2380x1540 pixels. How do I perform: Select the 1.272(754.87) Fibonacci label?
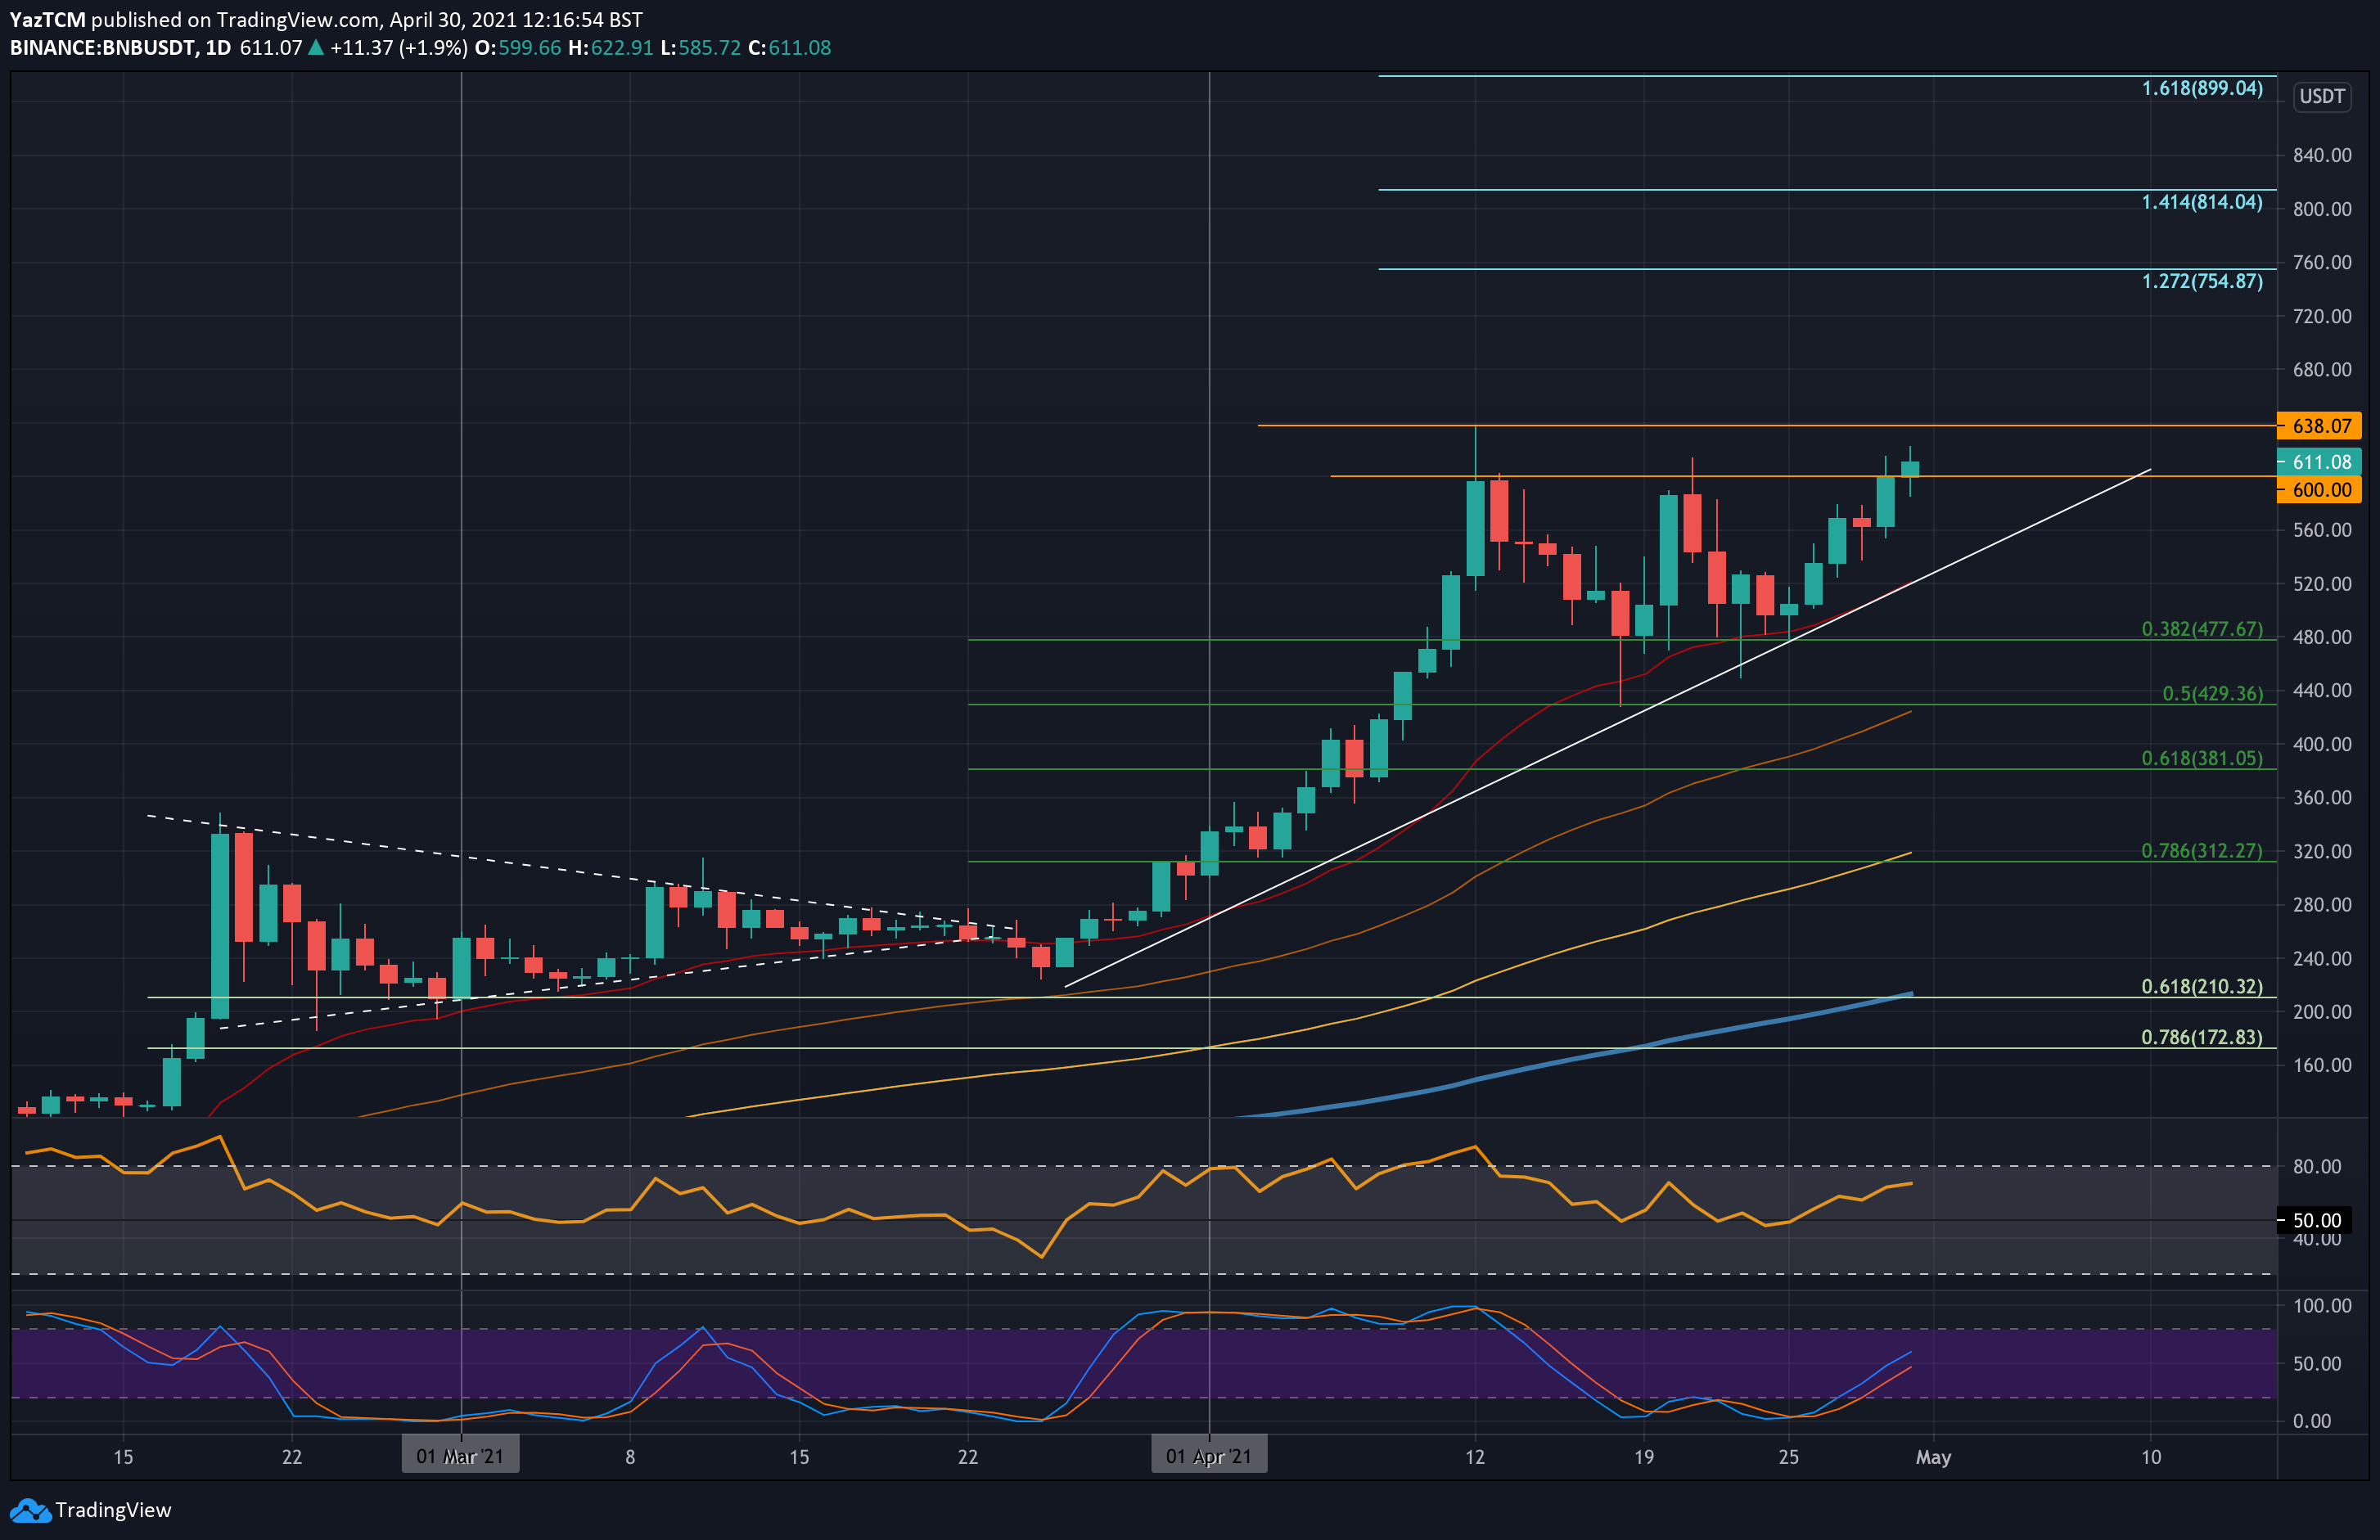(2201, 282)
